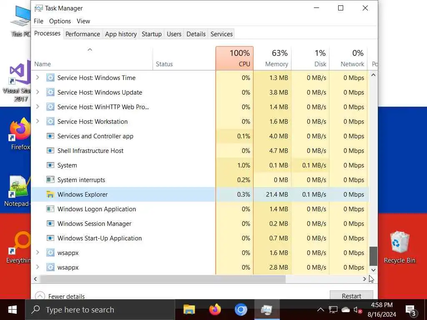Click the vertical scrollbar down arrow
This screenshot has width=427, height=320.
(373, 270)
